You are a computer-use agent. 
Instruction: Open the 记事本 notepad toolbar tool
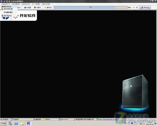(37, 7)
